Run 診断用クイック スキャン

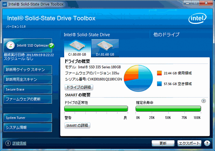pos(28,70)
